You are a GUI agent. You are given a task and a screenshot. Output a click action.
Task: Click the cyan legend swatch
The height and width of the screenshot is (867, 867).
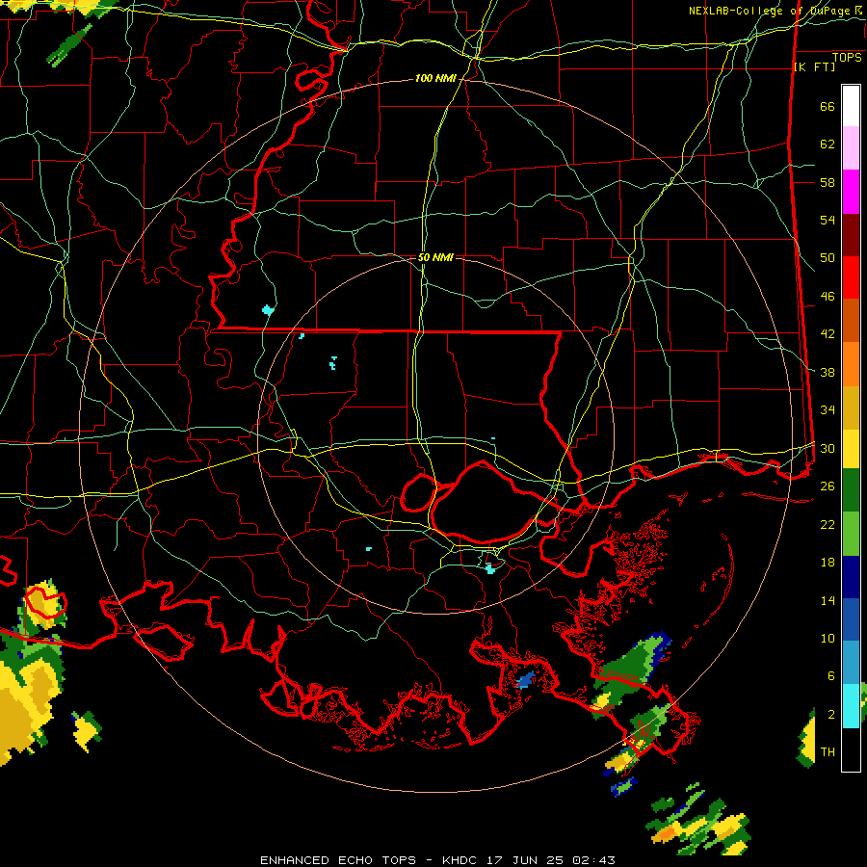point(851,706)
